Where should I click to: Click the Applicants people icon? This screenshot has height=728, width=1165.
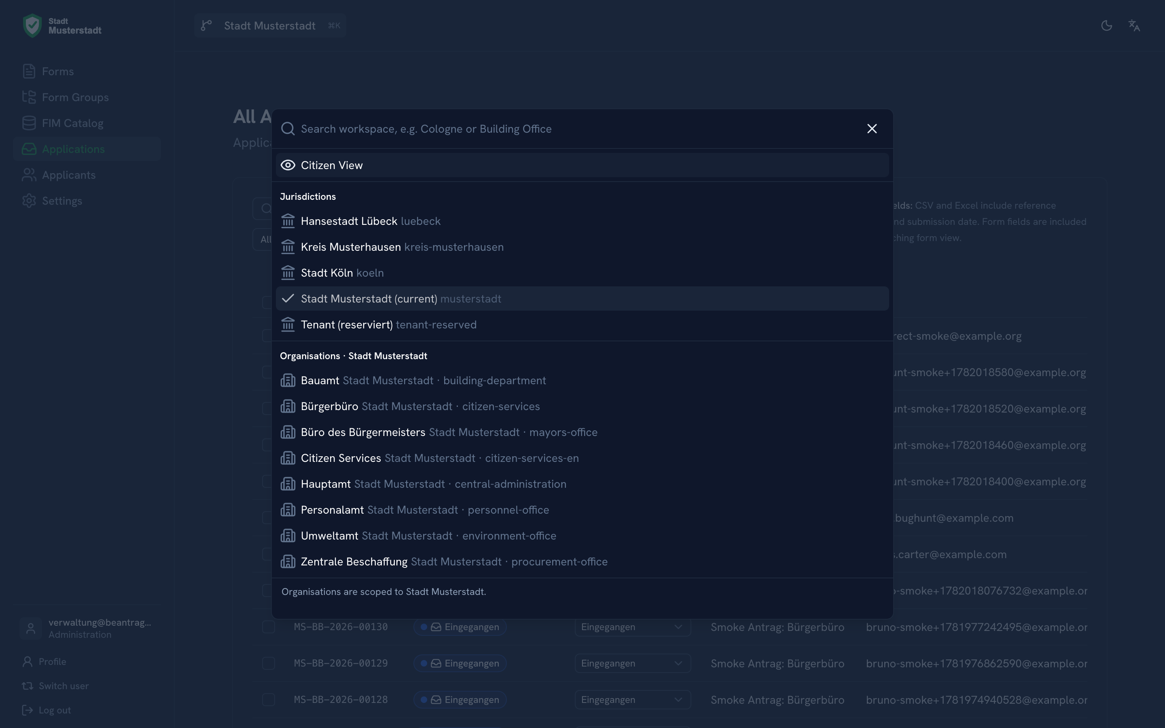(x=29, y=175)
